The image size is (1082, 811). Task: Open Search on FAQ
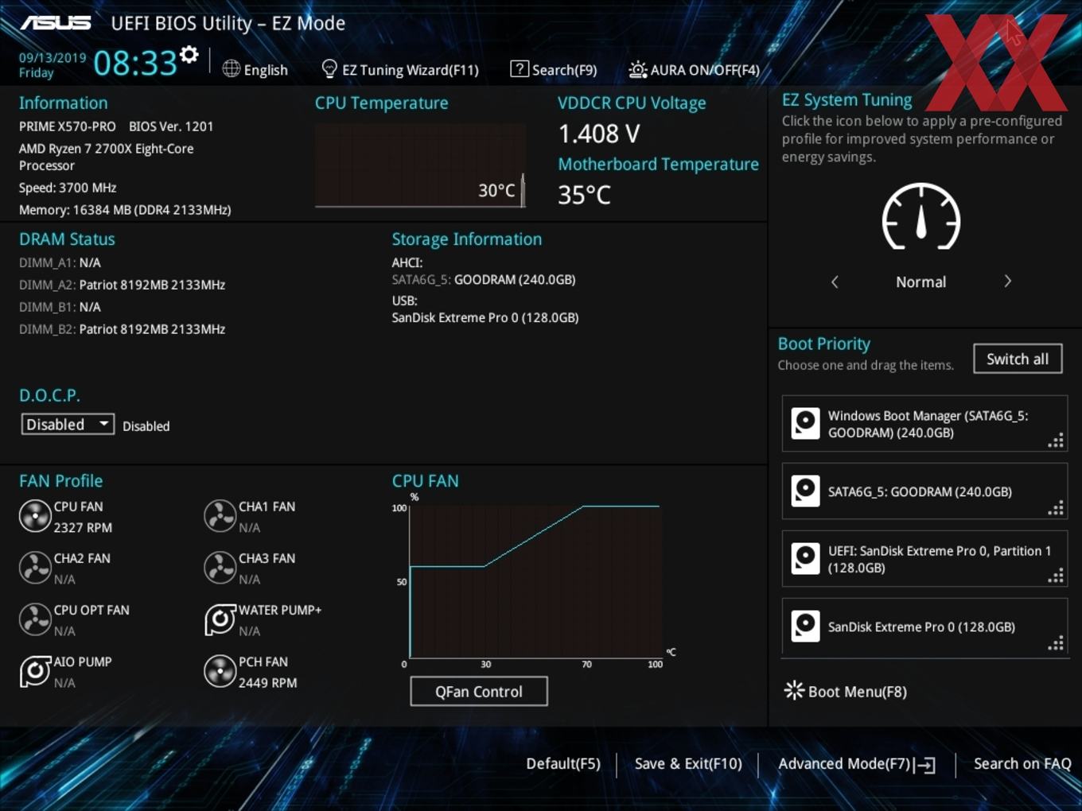(x=1022, y=763)
